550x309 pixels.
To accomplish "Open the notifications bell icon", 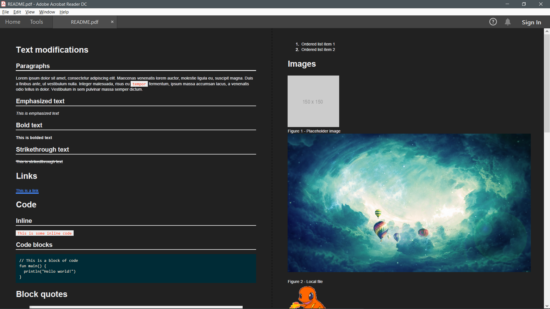I will (508, 22).
